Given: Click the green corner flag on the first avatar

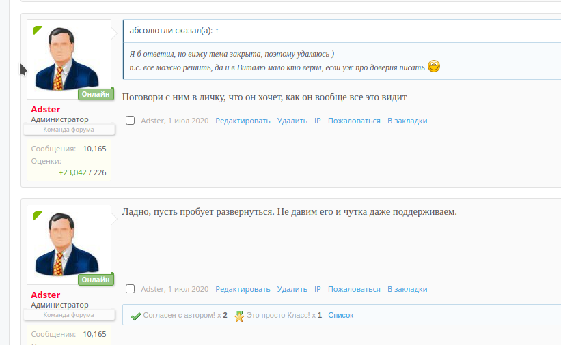Looking at the screenshot, I should [38, 30].
